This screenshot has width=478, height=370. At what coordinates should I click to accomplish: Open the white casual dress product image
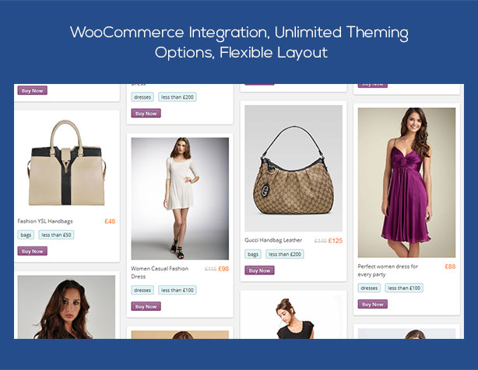coord(180,198)
